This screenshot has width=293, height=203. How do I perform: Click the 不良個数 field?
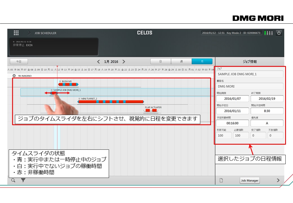[x=276, y=136]
